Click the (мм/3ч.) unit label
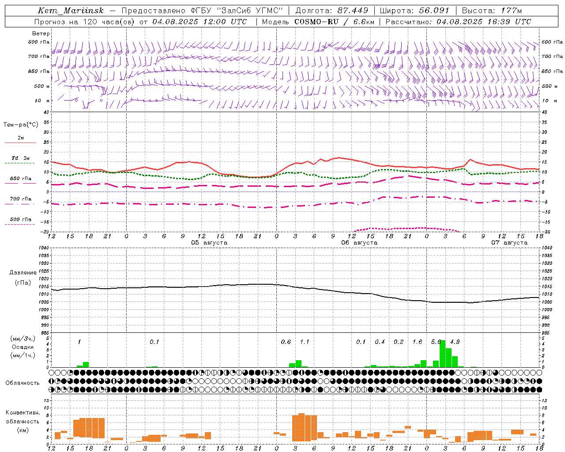Screen dimensions: 565x452 point(23,339)
